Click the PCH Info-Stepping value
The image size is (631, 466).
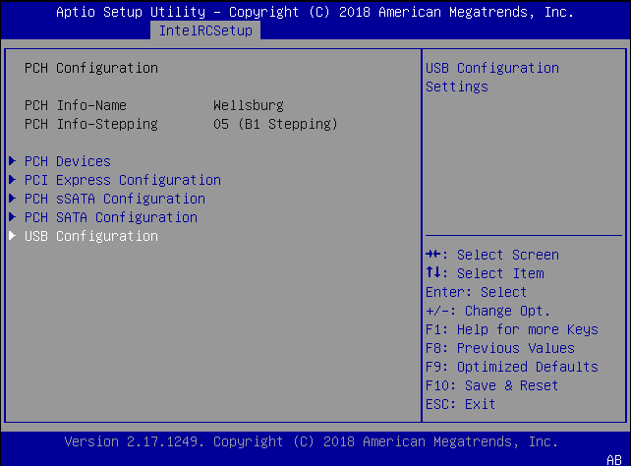click(275, 124)
